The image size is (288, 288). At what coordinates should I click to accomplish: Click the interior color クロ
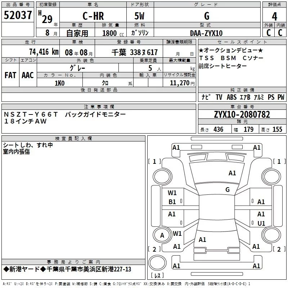(x=105, y=83)
